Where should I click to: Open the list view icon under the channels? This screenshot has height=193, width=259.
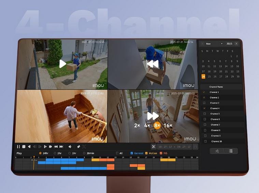[x=231, y=151]
